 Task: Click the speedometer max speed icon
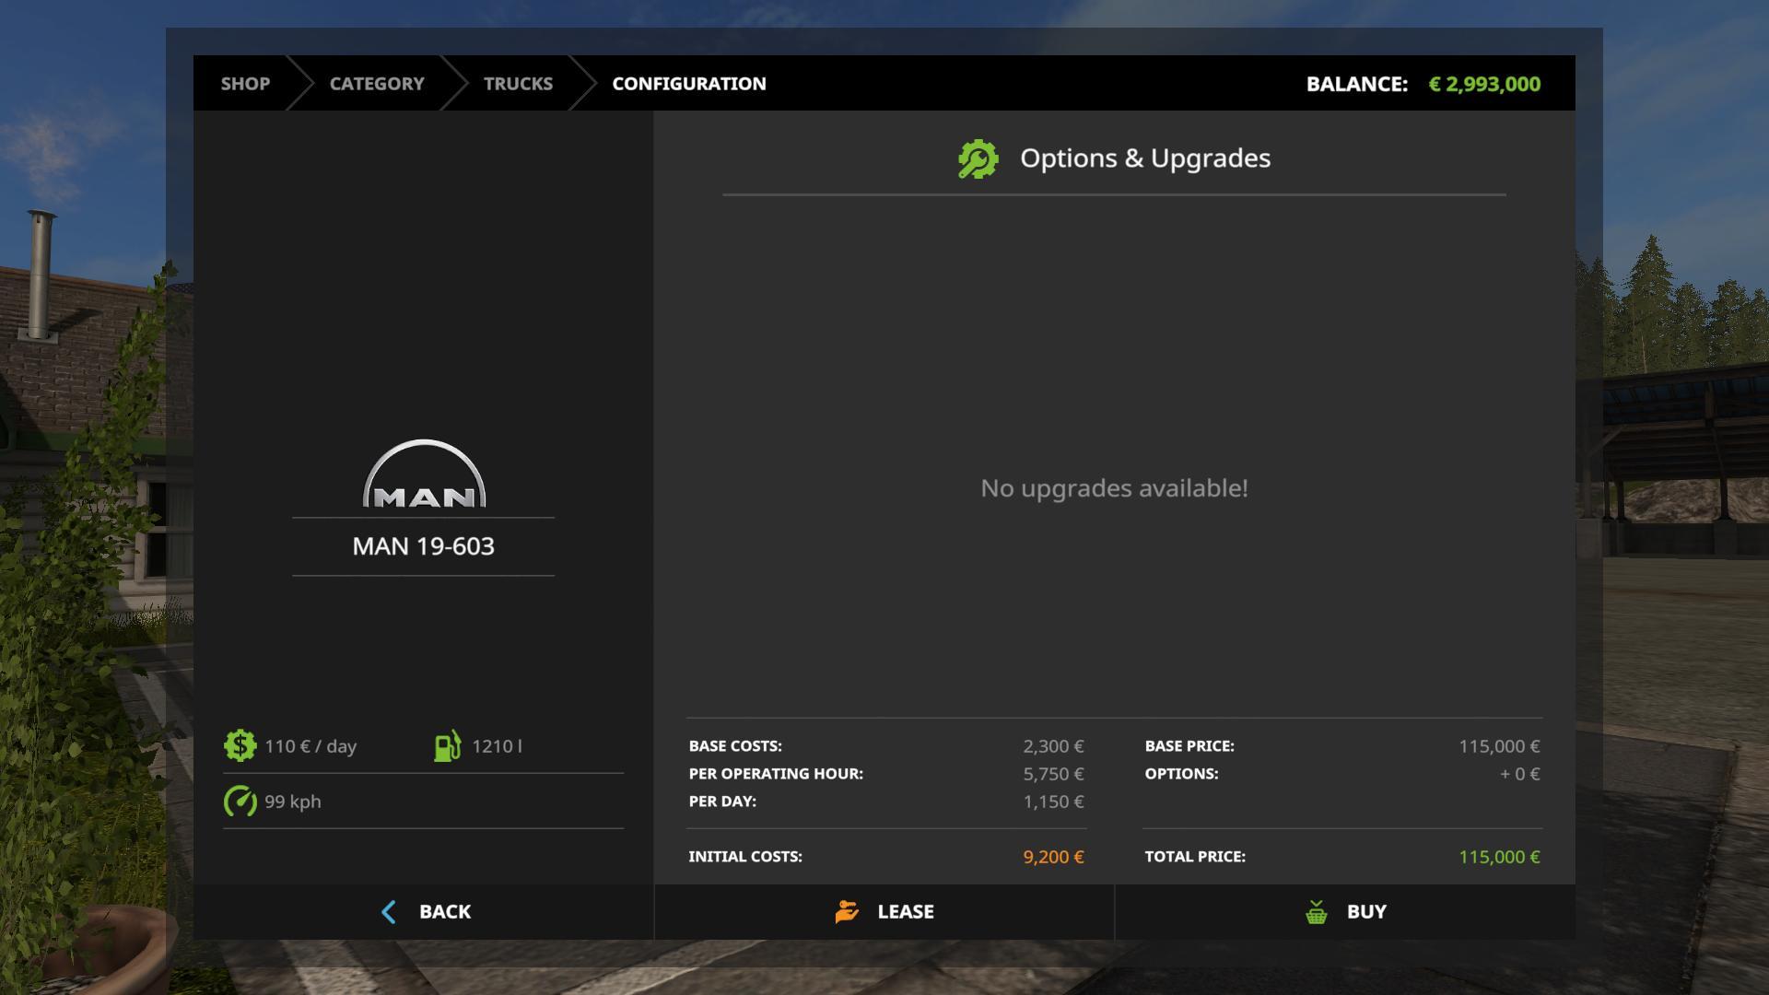240,801
